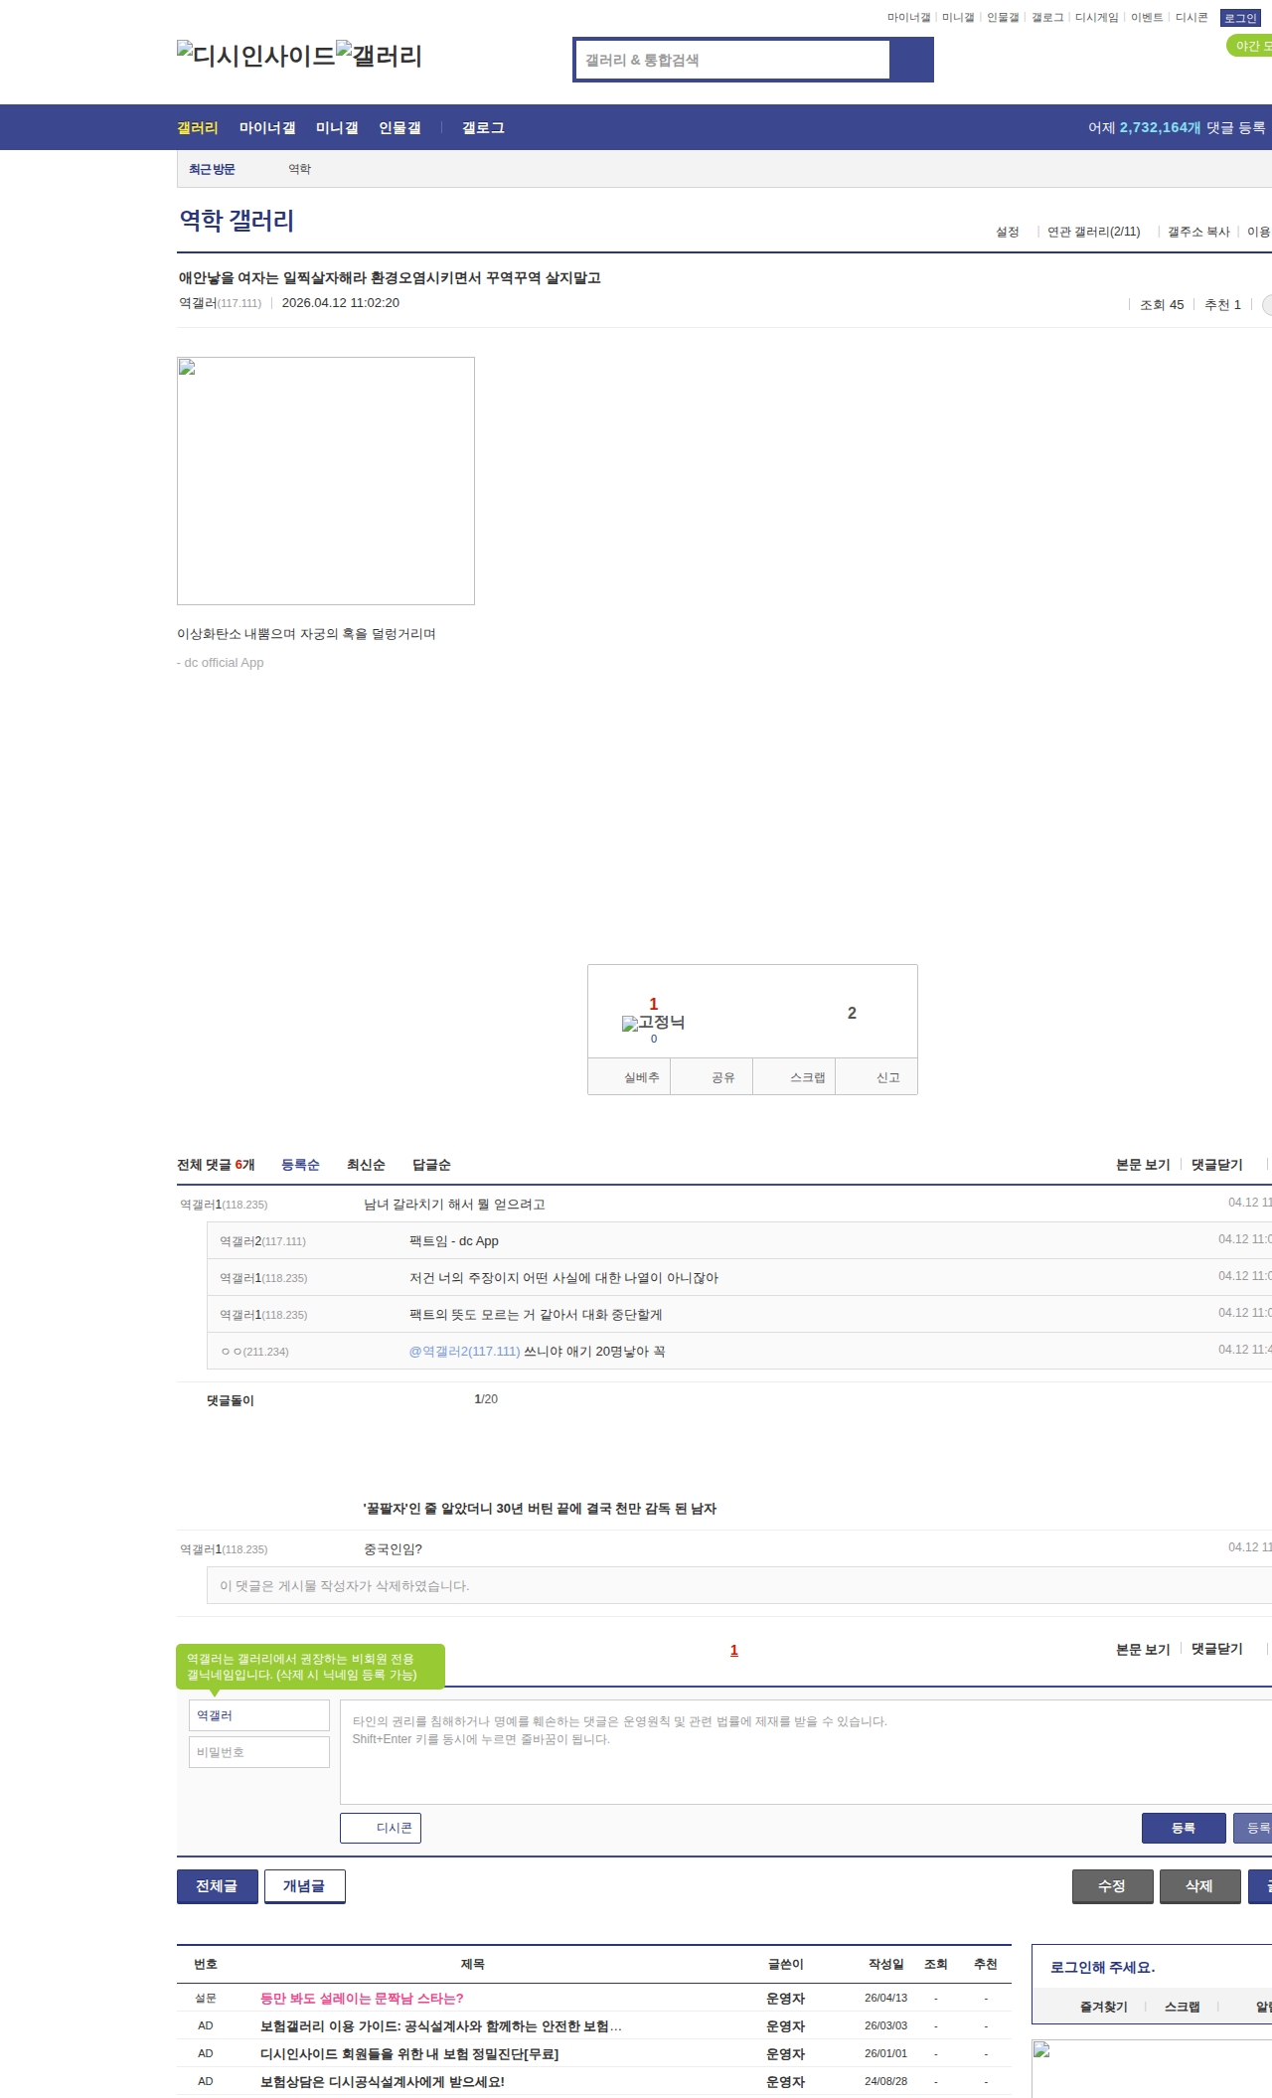The image size is (1272, 2098).
Task: Focus the 비밀번호 password field
Action: point(259,1752)
